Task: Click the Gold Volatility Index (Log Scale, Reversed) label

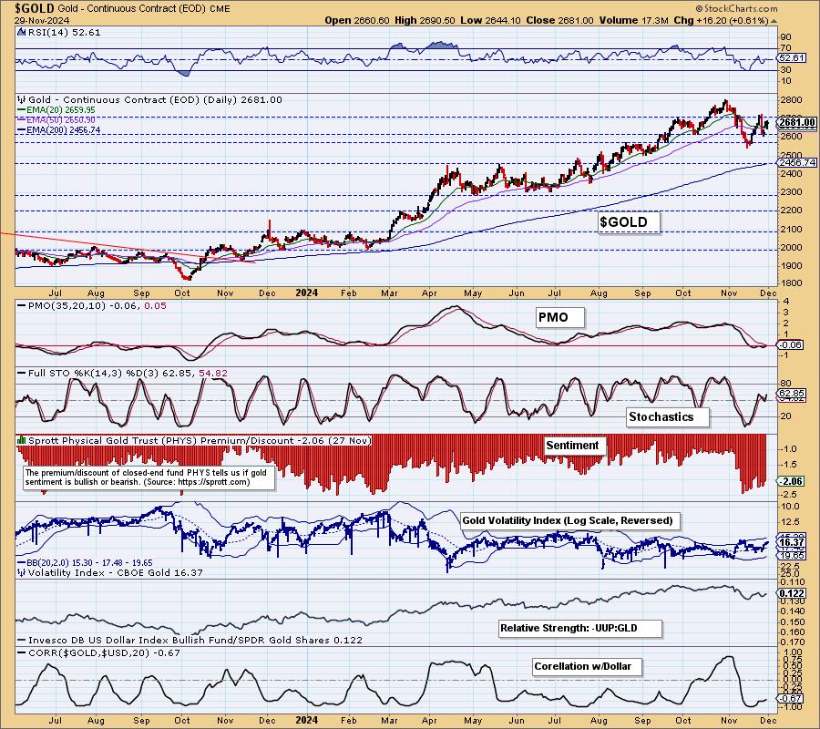Action: 570,521
